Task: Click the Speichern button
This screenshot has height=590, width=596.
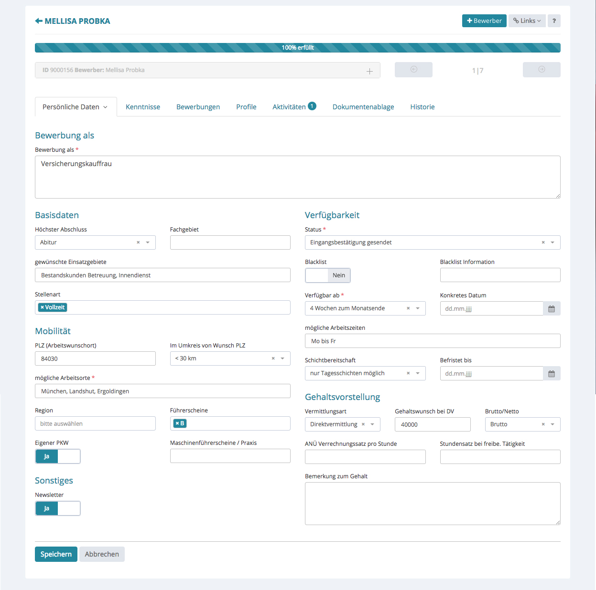Action: coord(56,554)
